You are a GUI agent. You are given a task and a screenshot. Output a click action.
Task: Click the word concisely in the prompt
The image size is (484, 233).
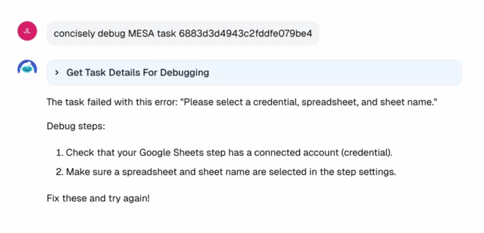pyautogui.click(x=74, y=34)
